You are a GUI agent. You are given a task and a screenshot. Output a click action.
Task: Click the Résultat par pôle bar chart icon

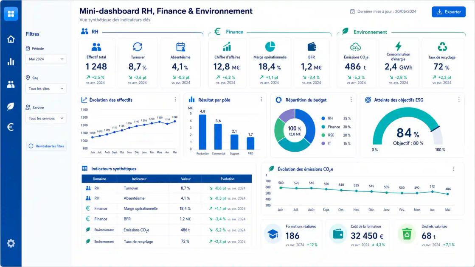(192, 100)
